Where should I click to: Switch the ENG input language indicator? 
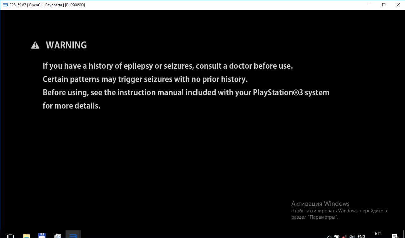point(361,236)
